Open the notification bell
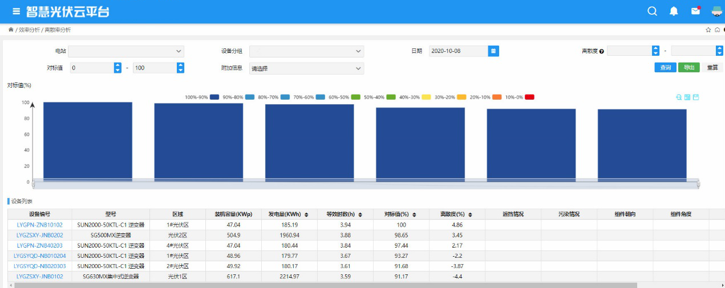 [x=674, y=11]
